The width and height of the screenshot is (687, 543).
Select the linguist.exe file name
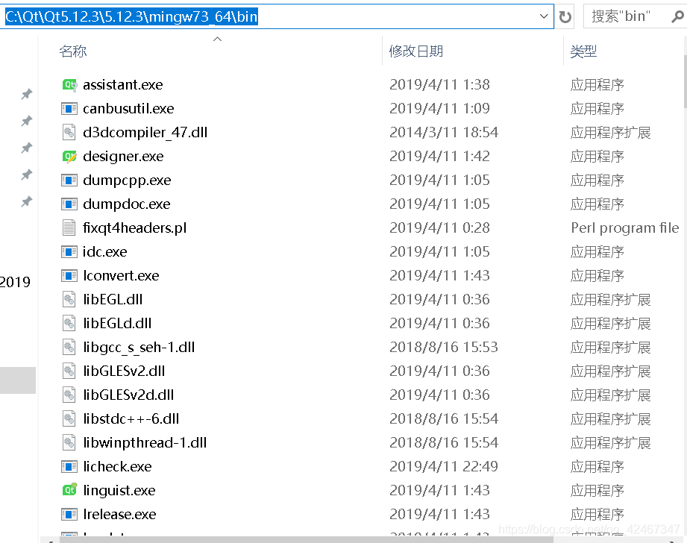pos(119,490)
